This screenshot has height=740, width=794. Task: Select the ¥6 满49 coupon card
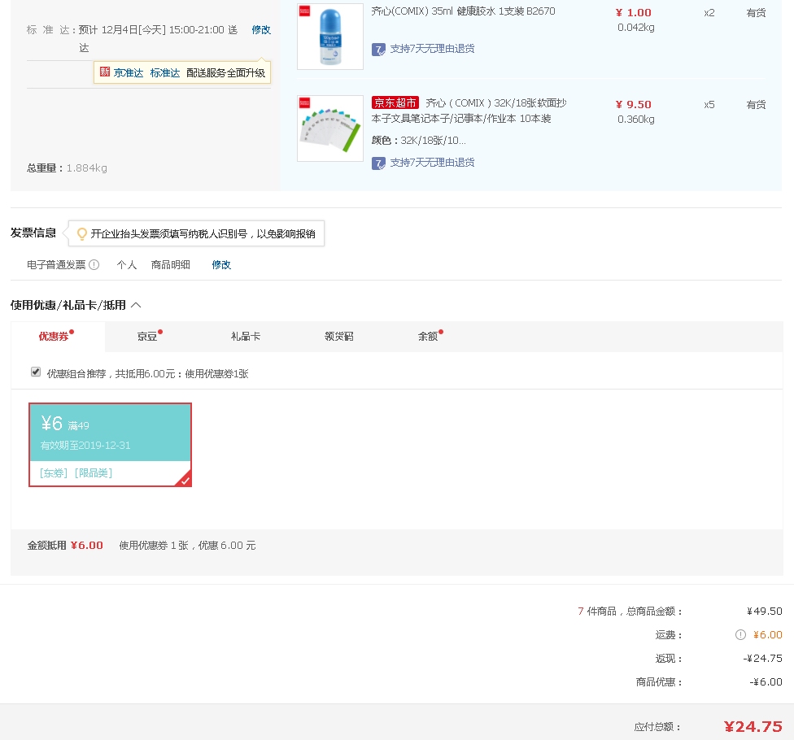(x=111, y=445)
